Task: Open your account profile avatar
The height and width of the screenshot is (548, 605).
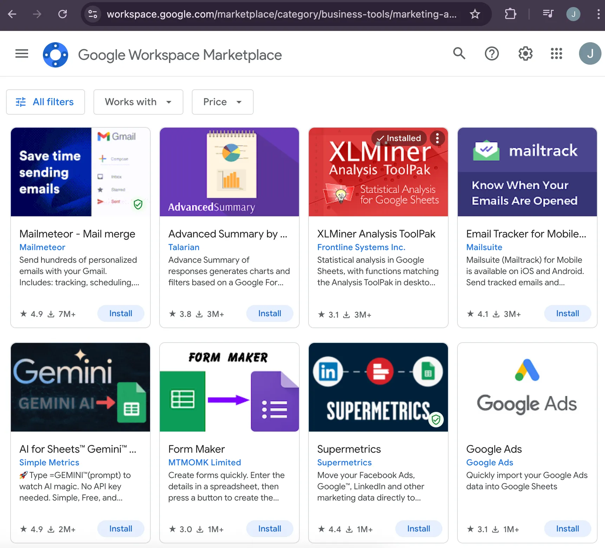Action: [x=590, y=53]
